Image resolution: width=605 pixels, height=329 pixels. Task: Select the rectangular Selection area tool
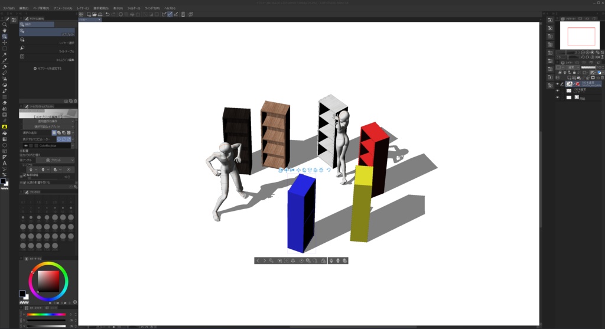[x=5, y=48]
